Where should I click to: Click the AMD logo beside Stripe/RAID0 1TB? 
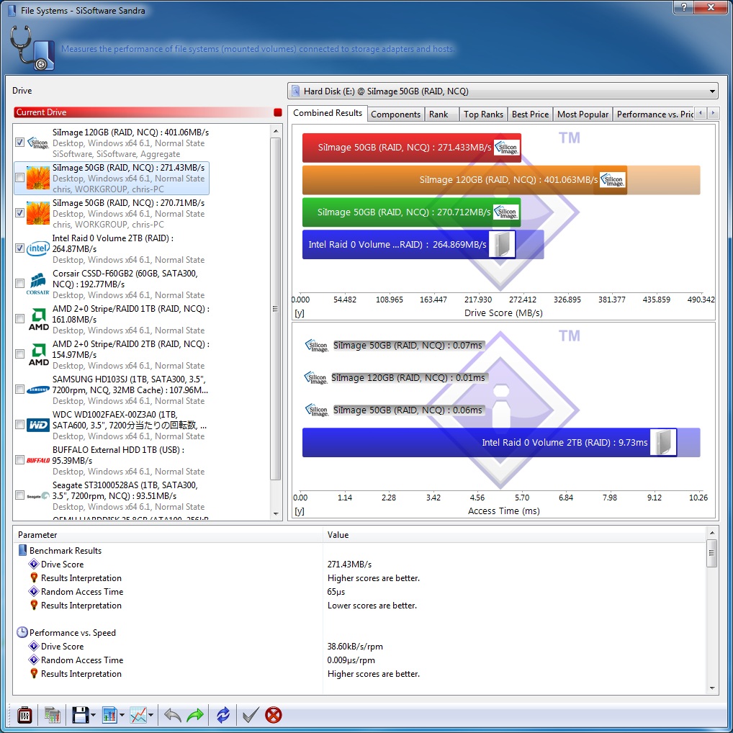coord(38,319)
